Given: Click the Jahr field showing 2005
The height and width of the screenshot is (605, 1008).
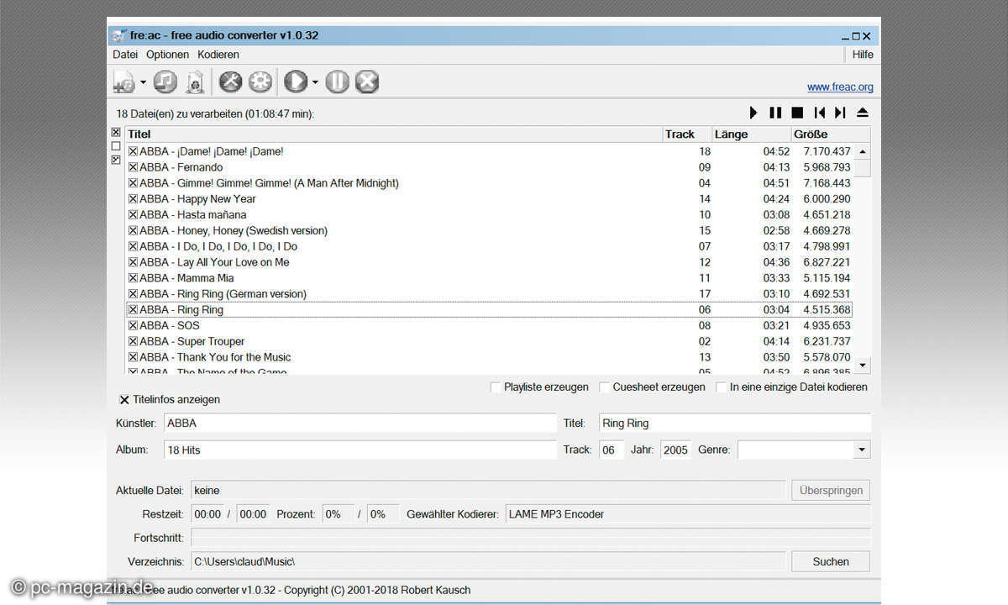Looking at the screenshot, I should pos(675,450).
